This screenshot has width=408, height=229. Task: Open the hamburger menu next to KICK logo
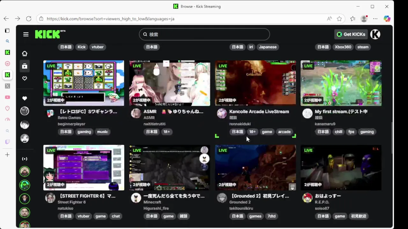[26, 34]
